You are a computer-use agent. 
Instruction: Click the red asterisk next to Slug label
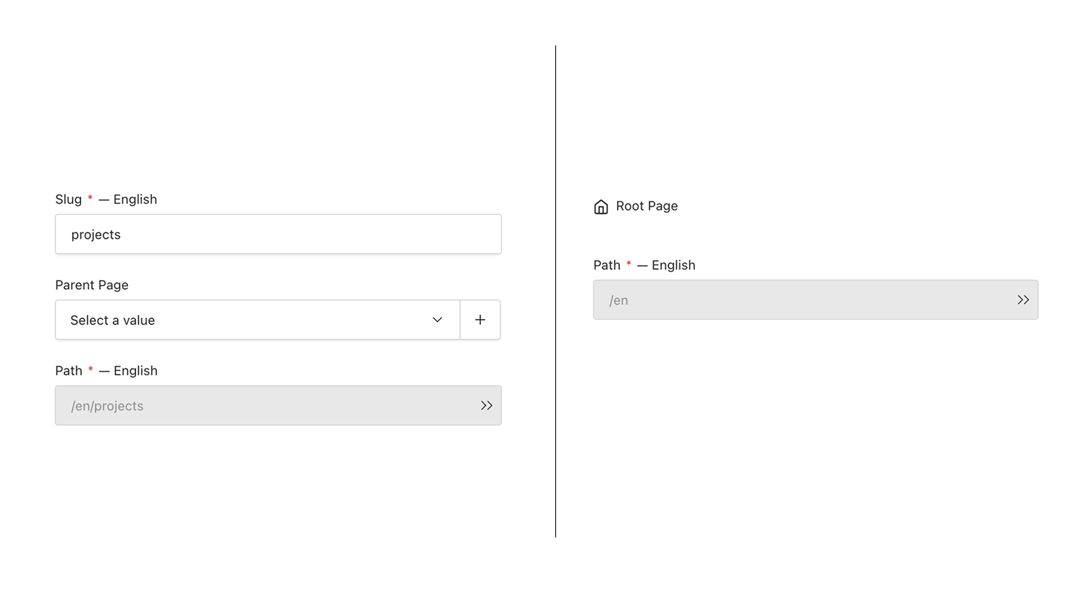pos(90,198)
